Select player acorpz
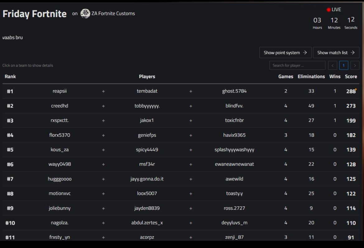The image size is (364, 248). point(147,237)
